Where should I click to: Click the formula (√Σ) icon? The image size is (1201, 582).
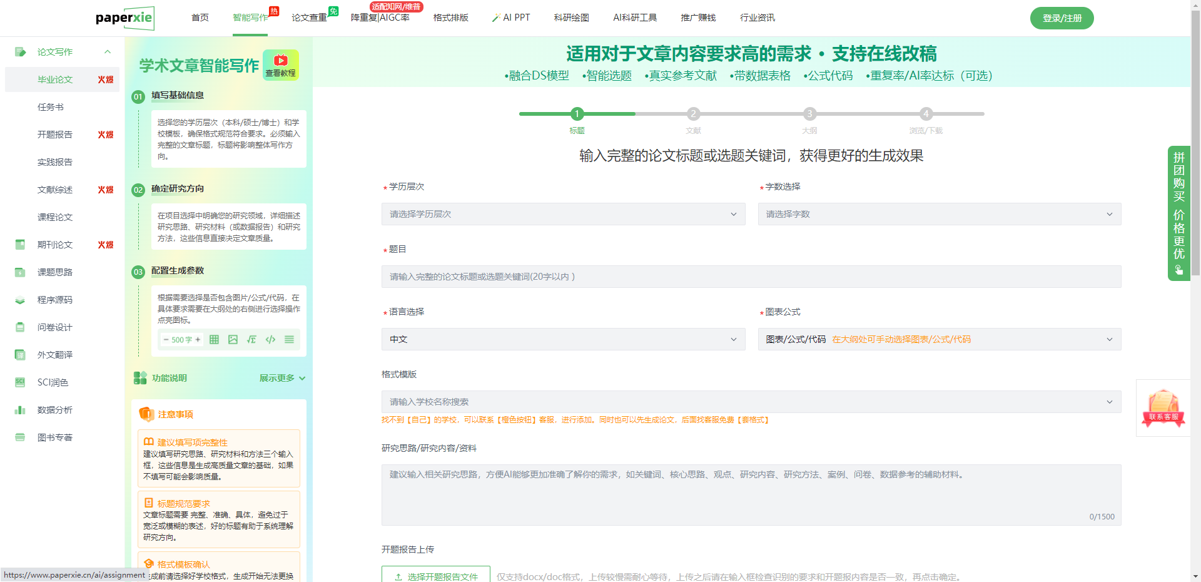(x=251, y=340)
